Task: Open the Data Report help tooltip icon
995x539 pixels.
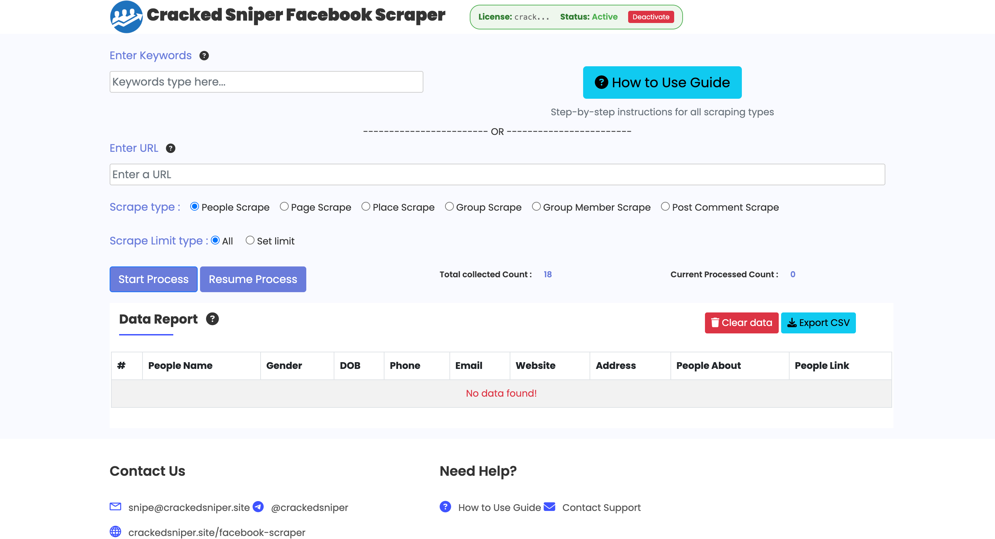Action: coord(213,319)
